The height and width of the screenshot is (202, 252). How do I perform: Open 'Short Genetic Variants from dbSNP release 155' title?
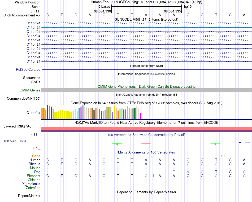click(x=146, y=95)
